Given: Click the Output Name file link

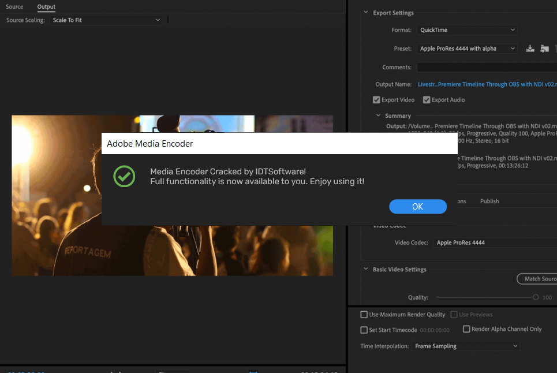Looking at the screenshot, I should click(x=487, y=84).
